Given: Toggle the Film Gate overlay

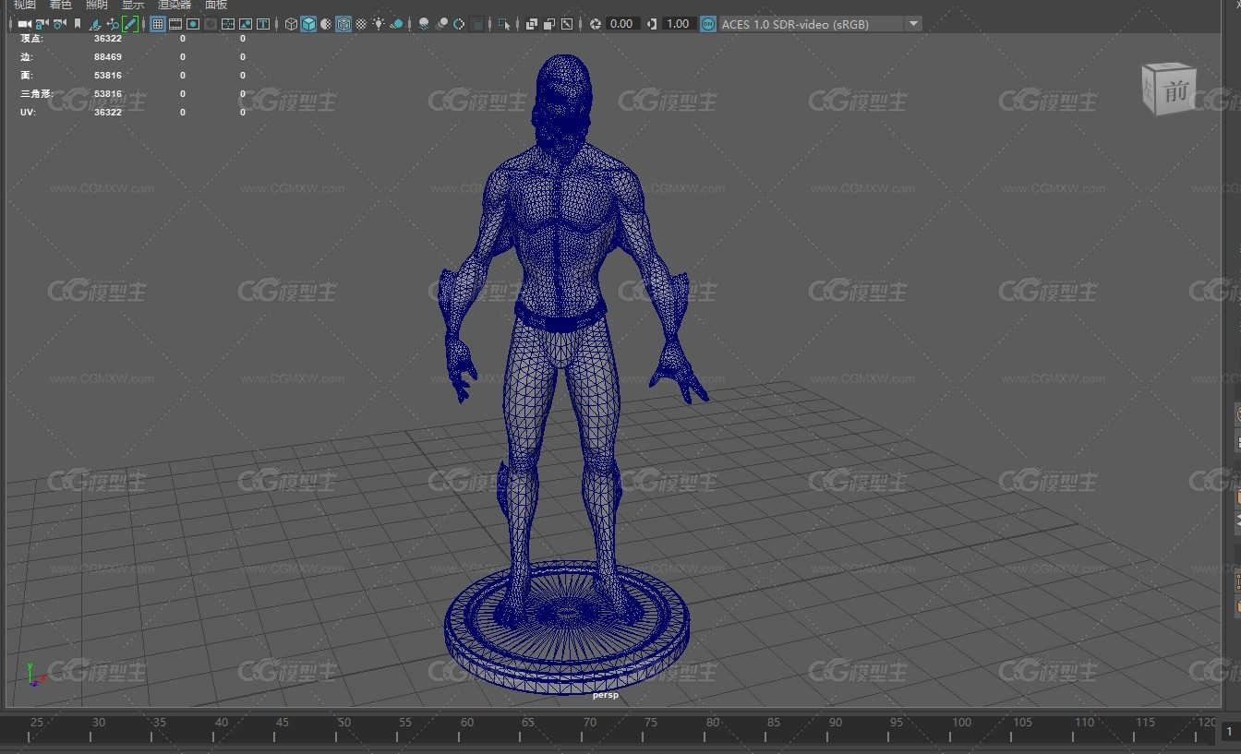Looking at the screenshot, I should point(175,24).
